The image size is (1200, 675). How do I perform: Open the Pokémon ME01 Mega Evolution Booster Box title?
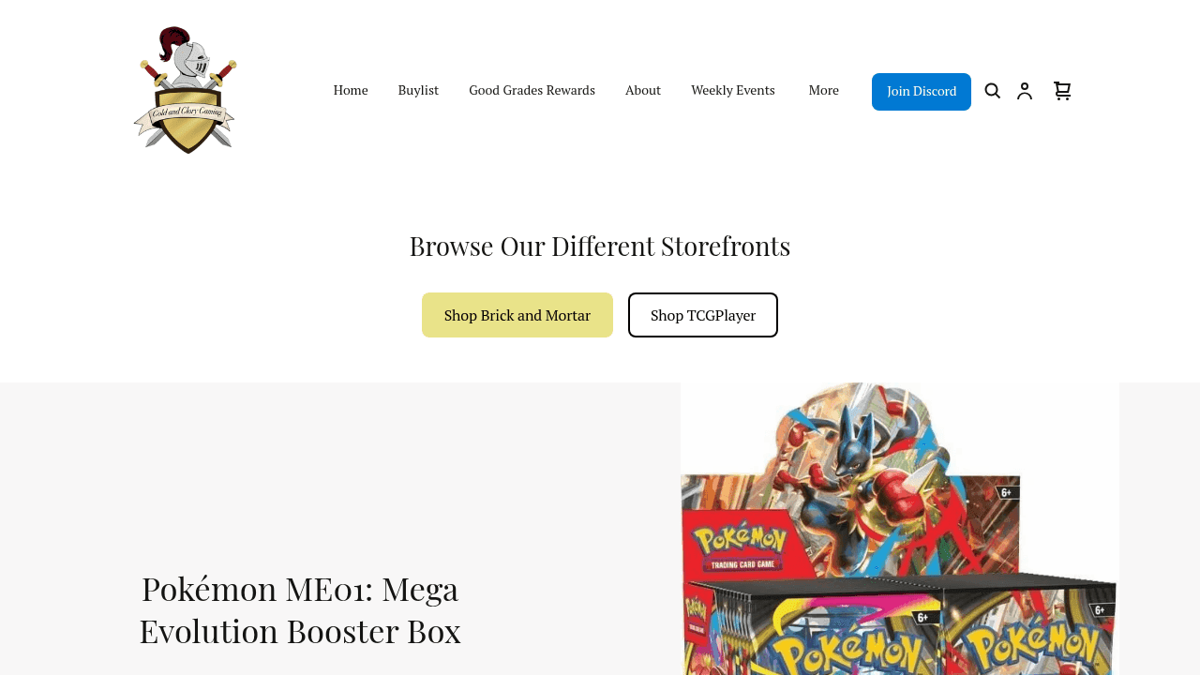click(300, 609)
